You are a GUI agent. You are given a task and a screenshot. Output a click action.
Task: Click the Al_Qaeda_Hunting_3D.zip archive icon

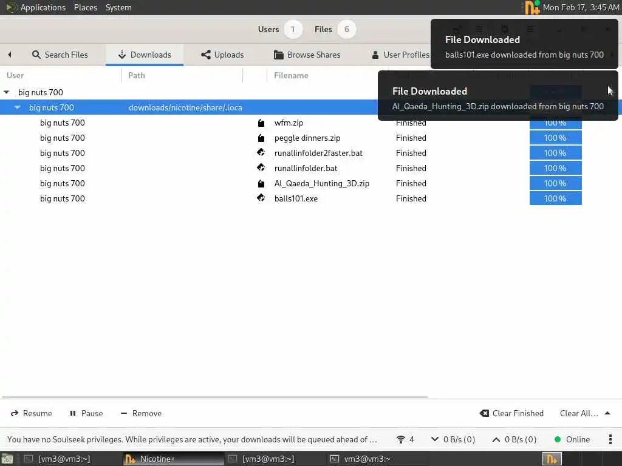coord(261,183)
